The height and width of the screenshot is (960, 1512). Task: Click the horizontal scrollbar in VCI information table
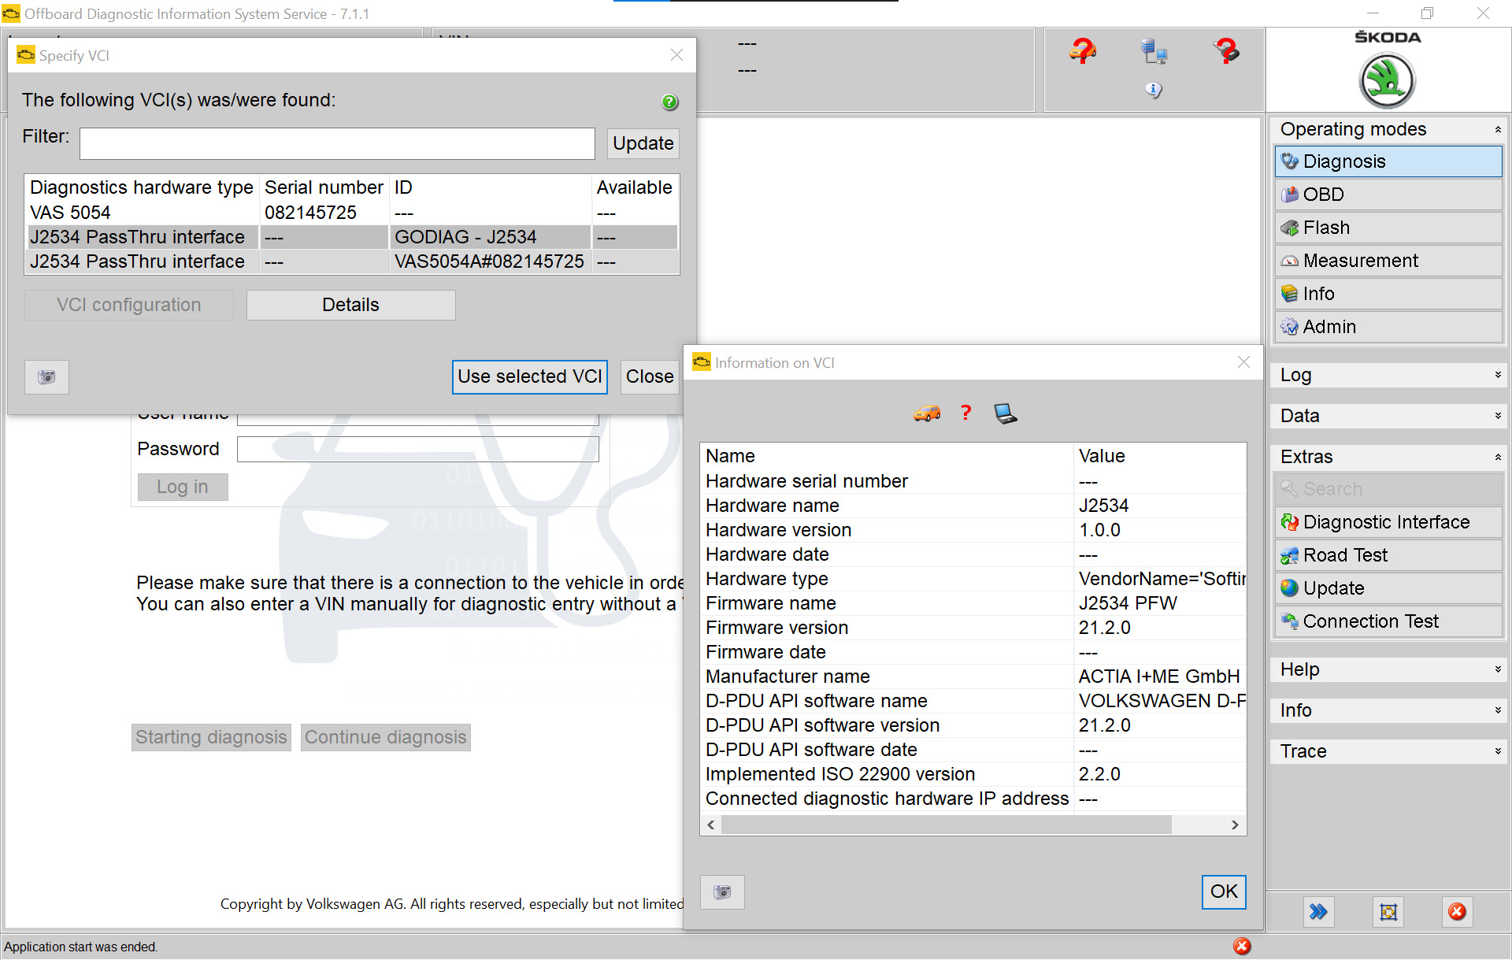click(946, 825)
